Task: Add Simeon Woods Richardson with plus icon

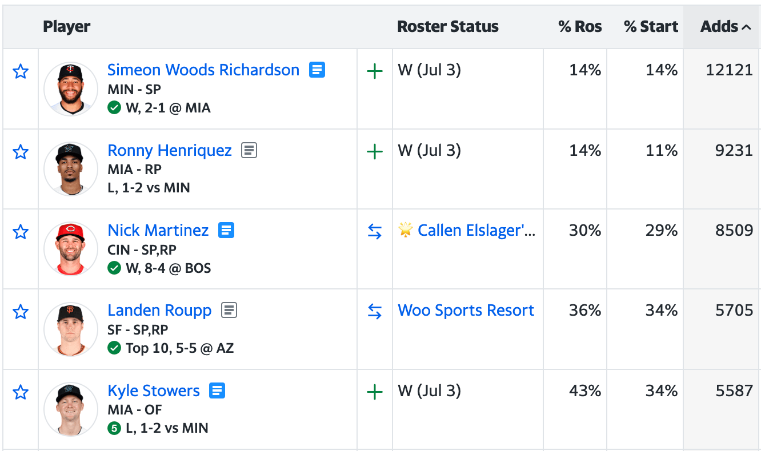Action: (375, 71)
